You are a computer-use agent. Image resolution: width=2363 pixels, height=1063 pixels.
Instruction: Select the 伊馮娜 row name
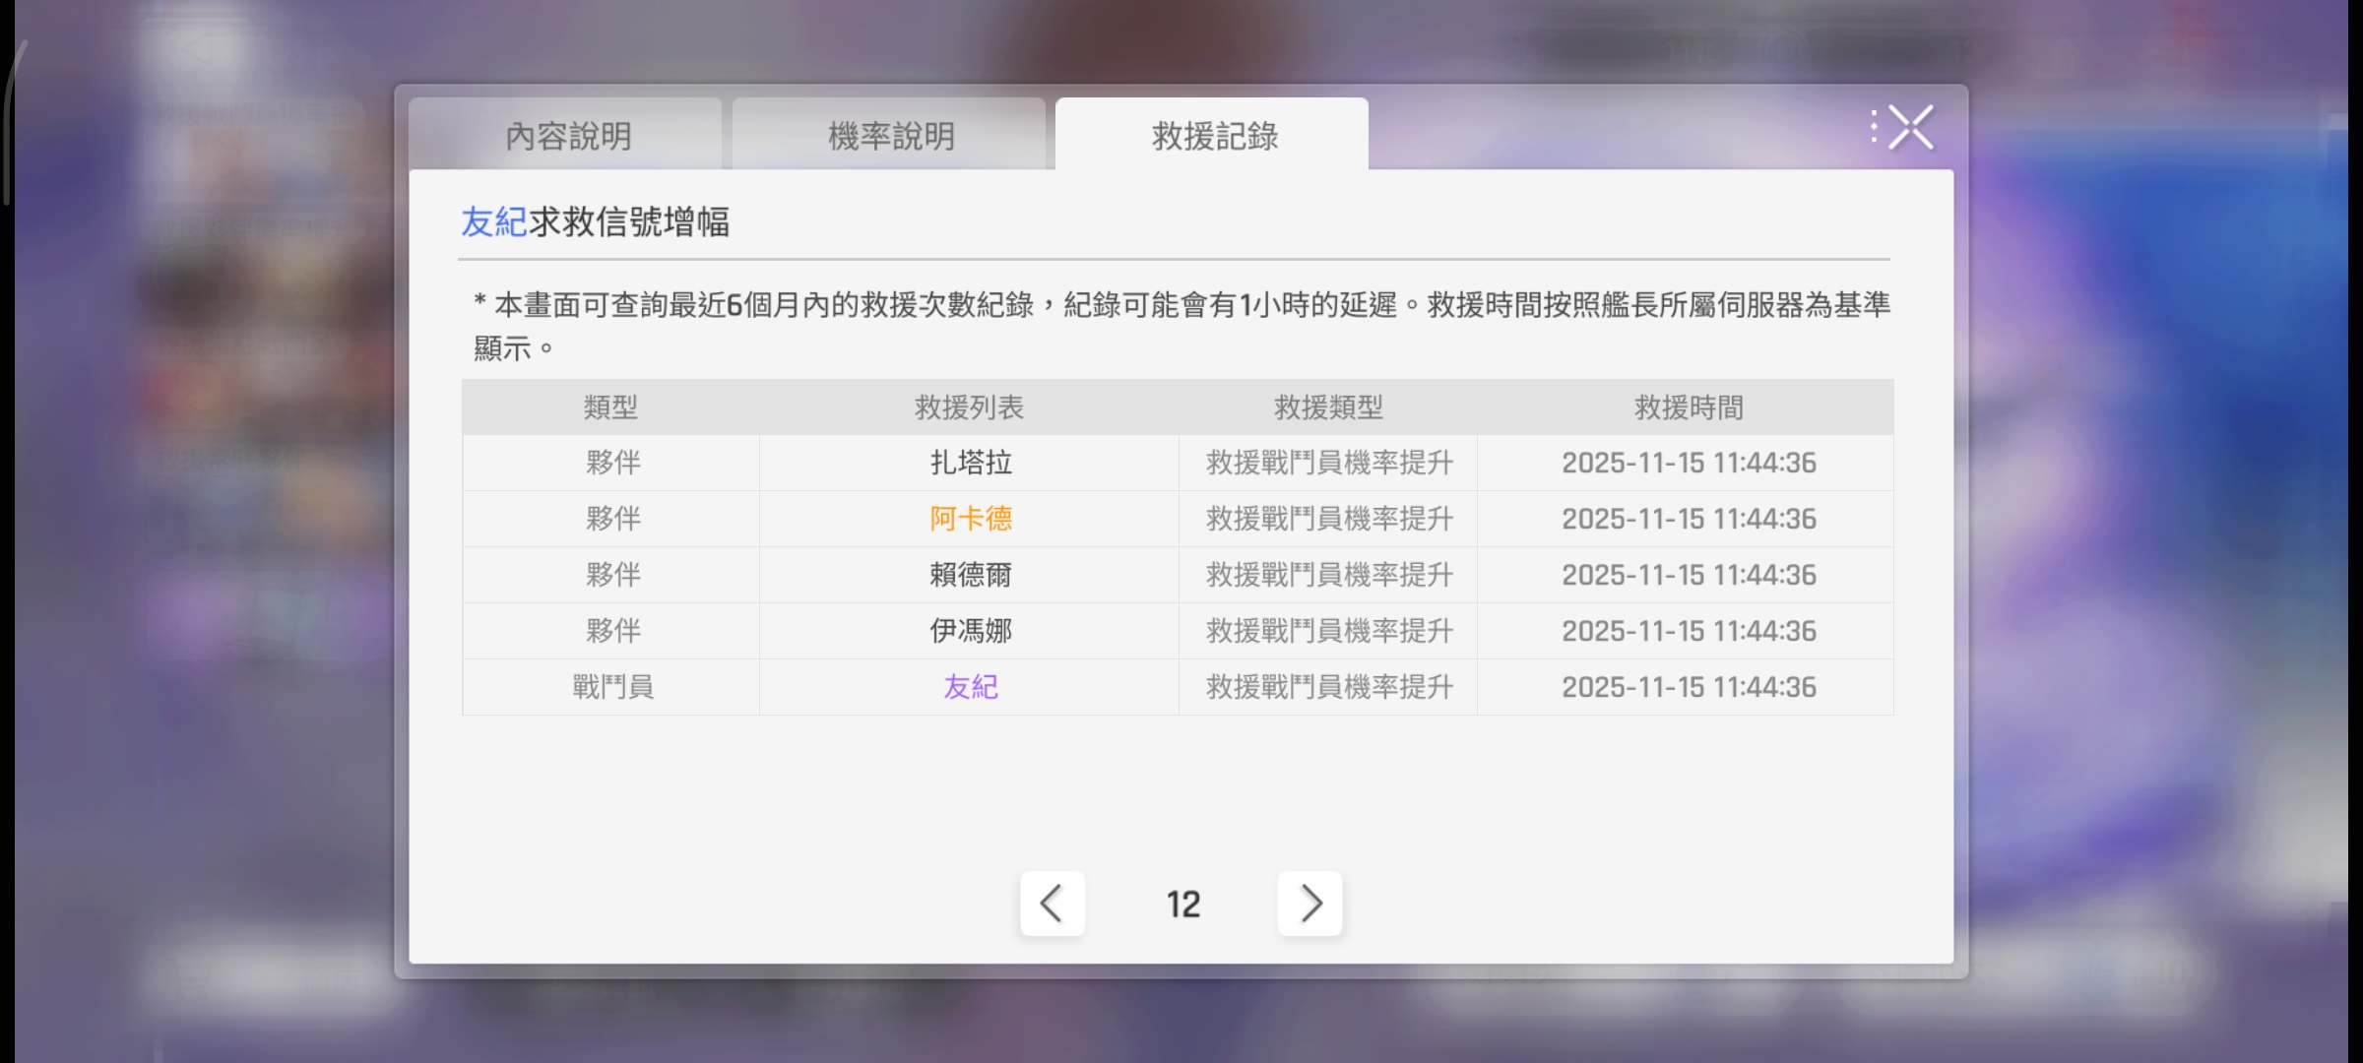970,631
